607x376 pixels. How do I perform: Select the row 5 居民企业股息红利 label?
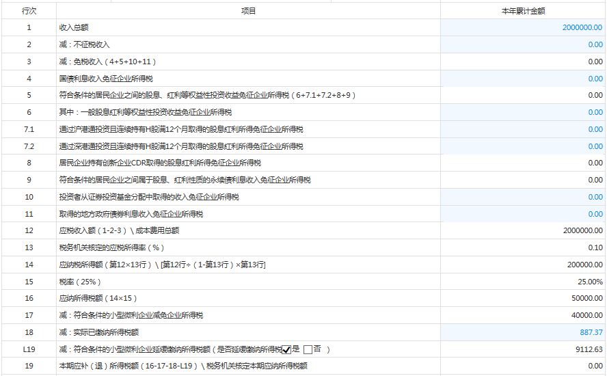[x=207, y=95]
